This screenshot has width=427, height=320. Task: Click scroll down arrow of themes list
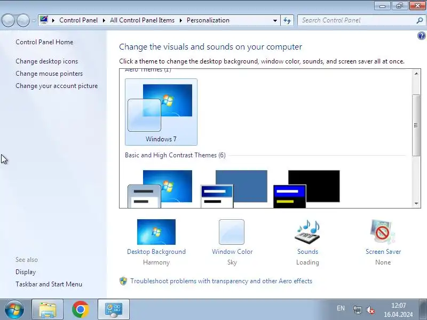point(416,203)
